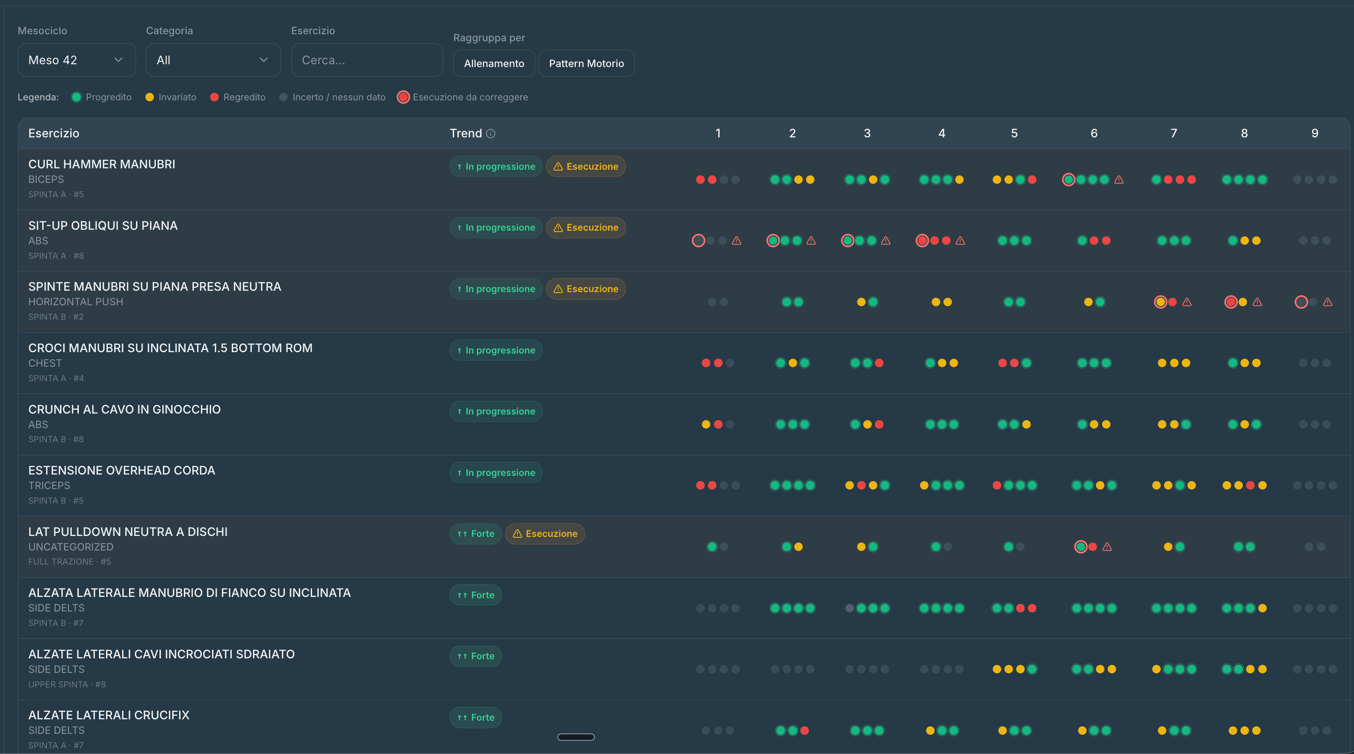The width and height of the screenshot is (1354, 754).
Task: Click the red-ringed week 3 dot for Sit-Up Obliqui
Action: [848, 241]
